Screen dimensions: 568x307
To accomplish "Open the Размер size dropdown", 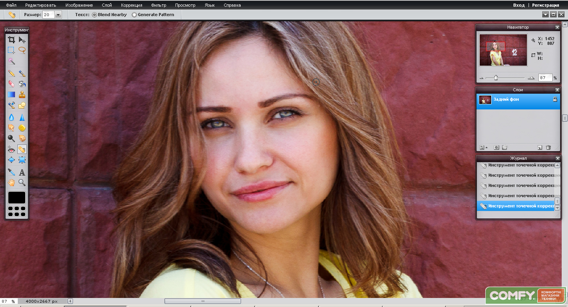I will coord(58,15).
